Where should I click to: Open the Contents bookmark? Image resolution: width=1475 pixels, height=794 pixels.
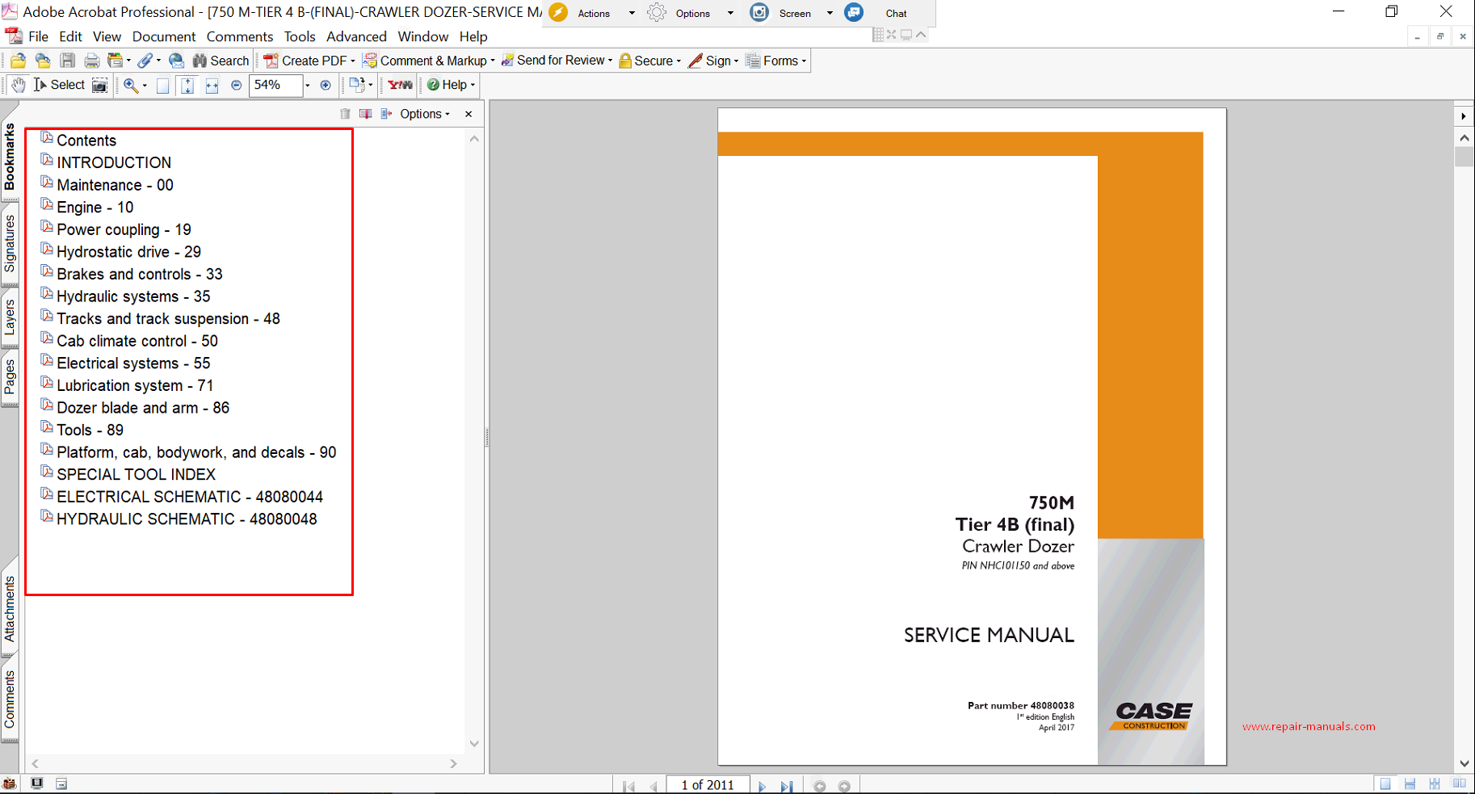[86, 141]
